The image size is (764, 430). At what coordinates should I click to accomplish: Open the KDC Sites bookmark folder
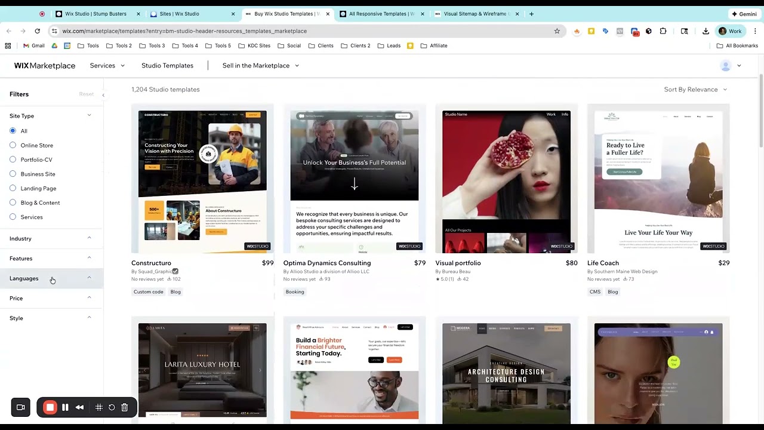tap(254, 45)
